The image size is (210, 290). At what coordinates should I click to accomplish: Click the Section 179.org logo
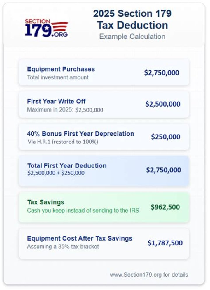(46, 28)
